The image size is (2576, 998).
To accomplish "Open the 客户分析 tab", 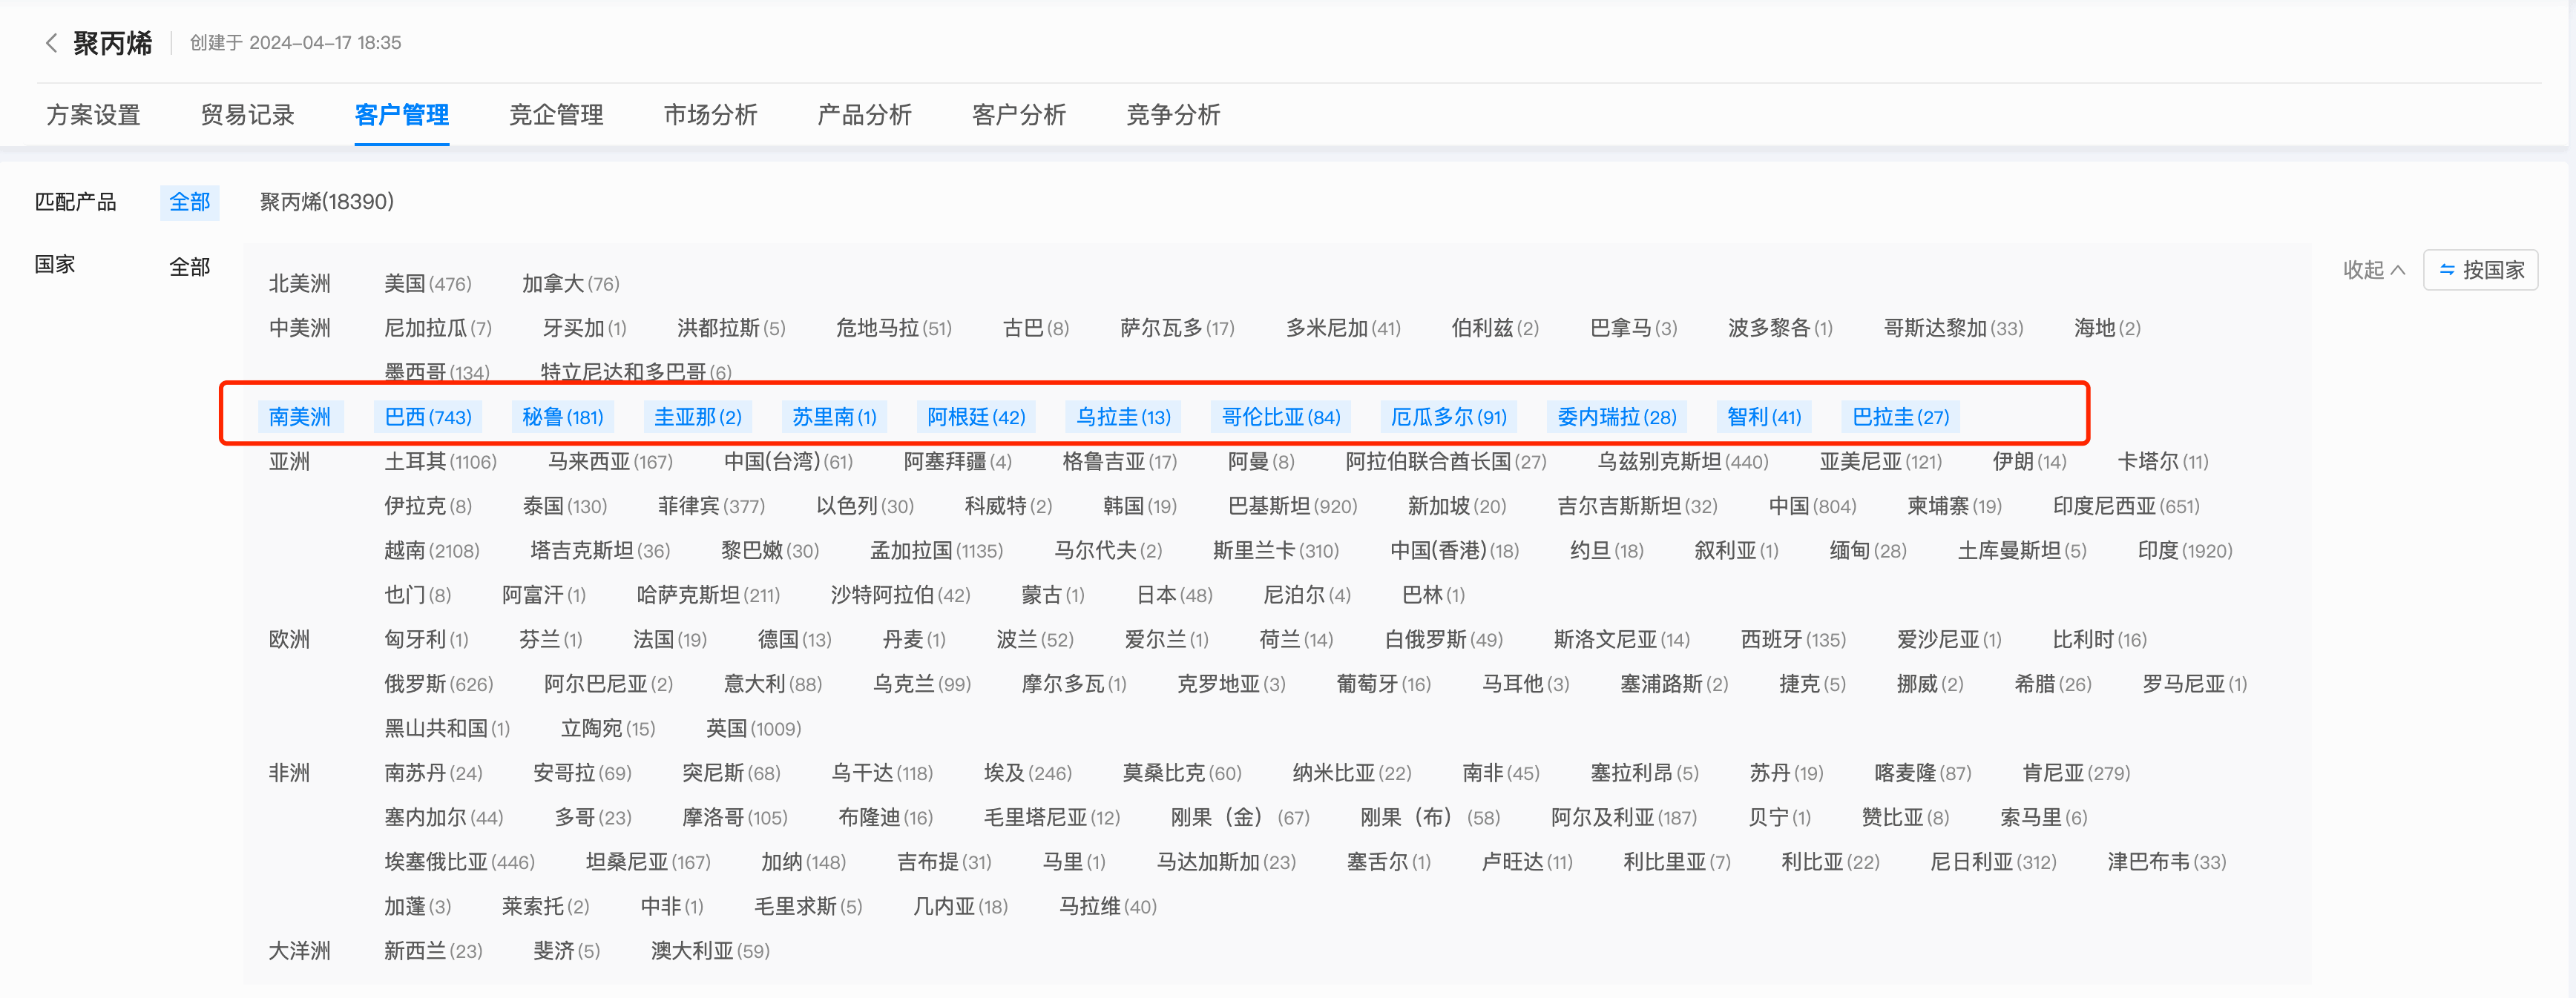I will coord(1018,115).
